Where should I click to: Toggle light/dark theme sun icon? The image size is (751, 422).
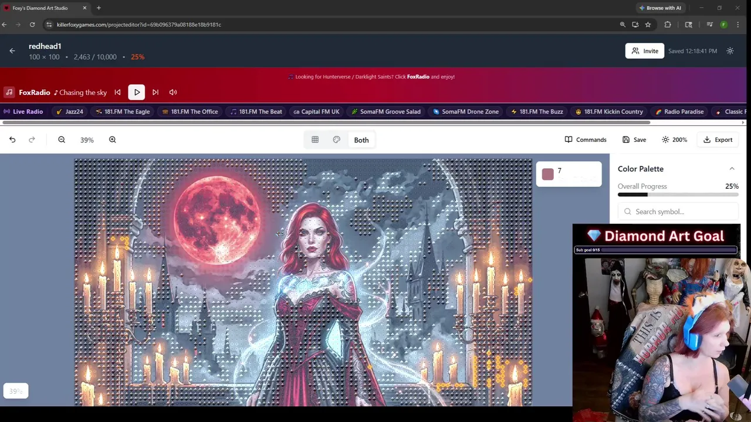coord(730,51)
